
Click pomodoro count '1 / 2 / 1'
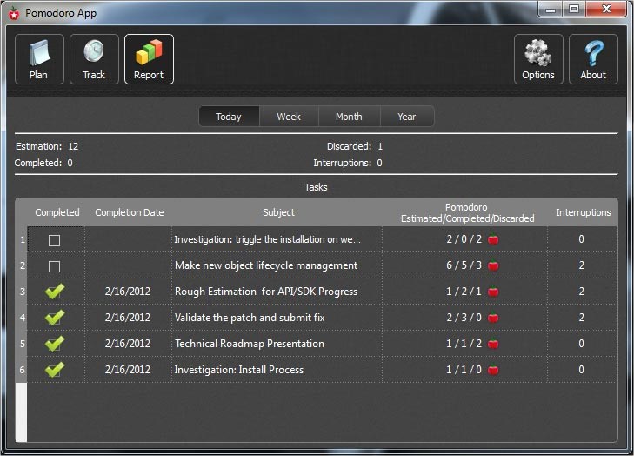click(x=464, y=292)
